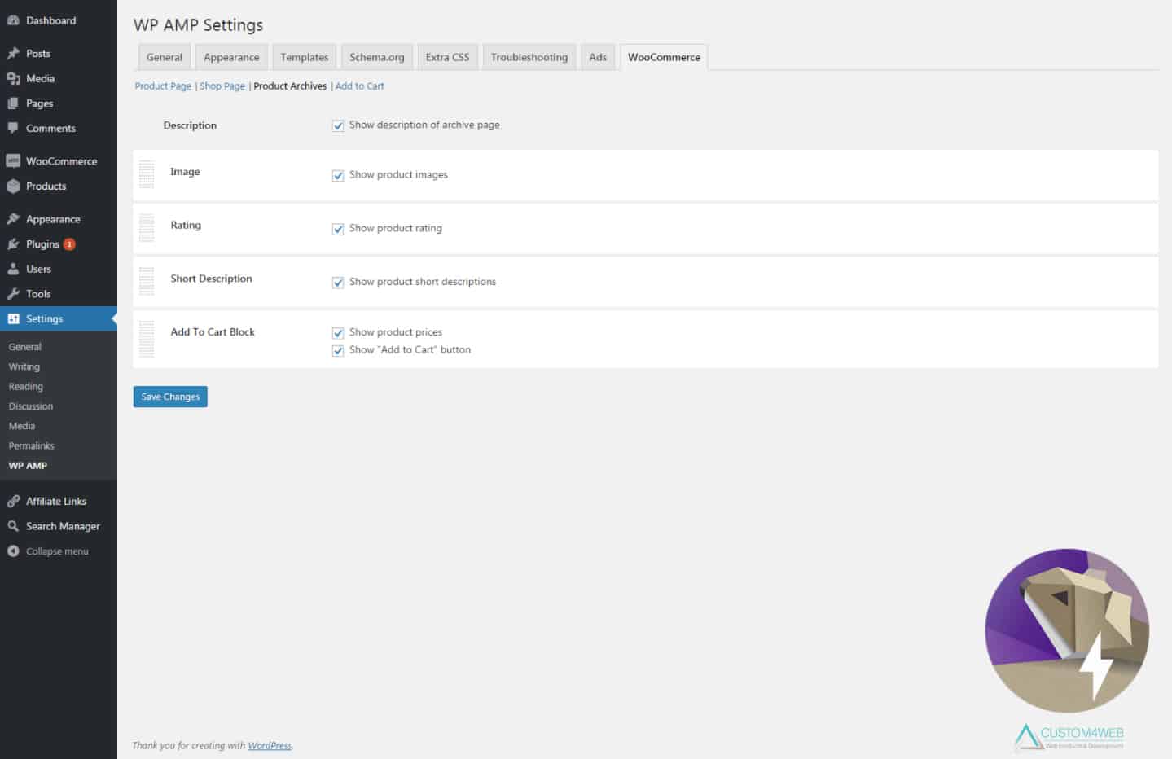This screenshot has width=1172, height=759.
Task: Click the Save Changes button
Action: (x=170, y=397)
